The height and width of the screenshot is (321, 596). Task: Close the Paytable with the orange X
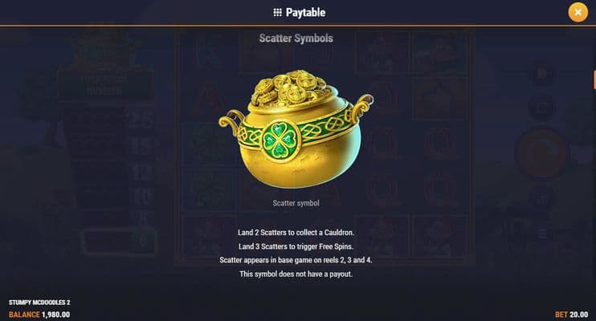coord(578,12)
